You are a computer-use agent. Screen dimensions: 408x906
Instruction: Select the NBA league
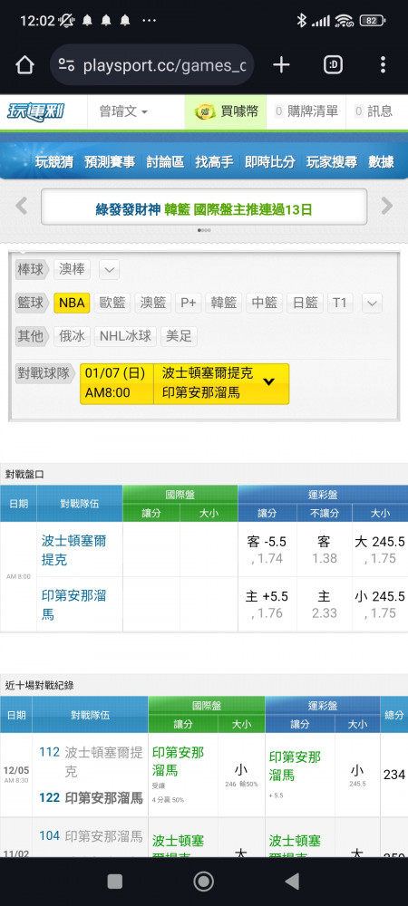(x=72, y=303)
